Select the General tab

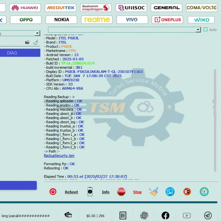click(x=167, y=8)
